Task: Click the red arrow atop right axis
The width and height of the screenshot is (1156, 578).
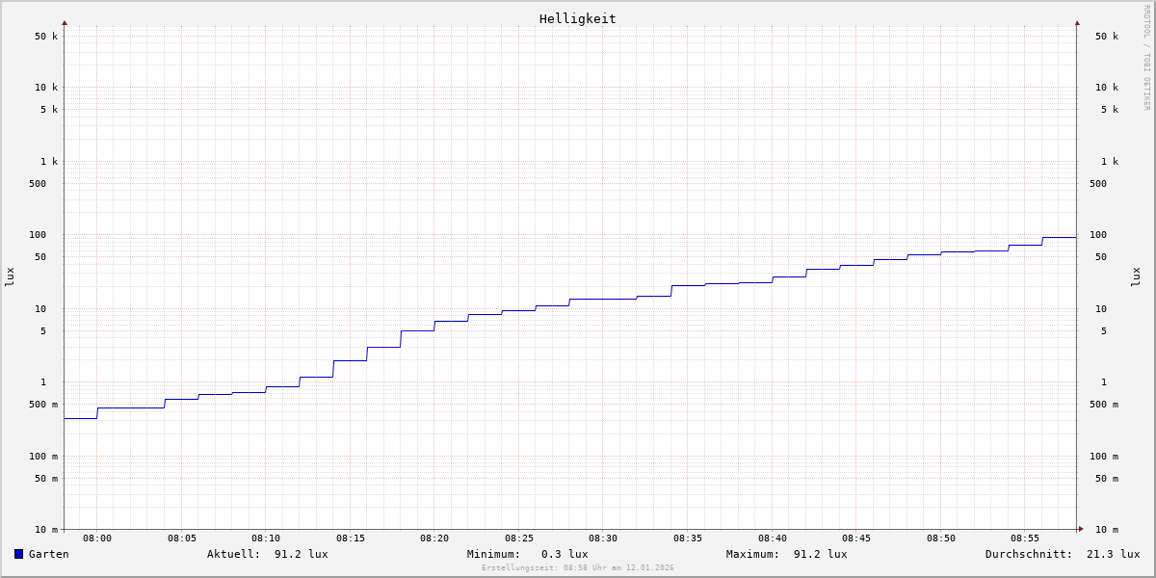Action: tap(1077, 22)
